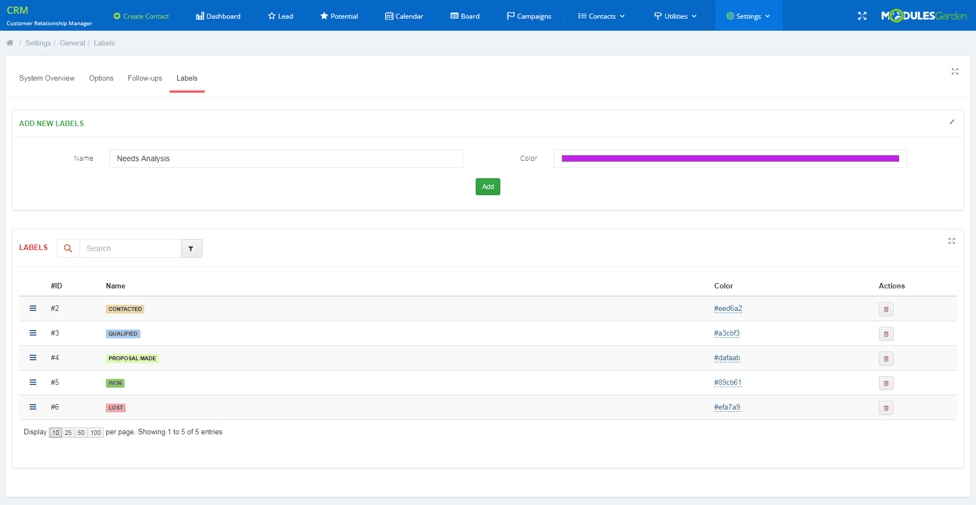Screen dimensions: 976x505
Task: Open the Dashboard from the top navigation
Action: point(218,16)
